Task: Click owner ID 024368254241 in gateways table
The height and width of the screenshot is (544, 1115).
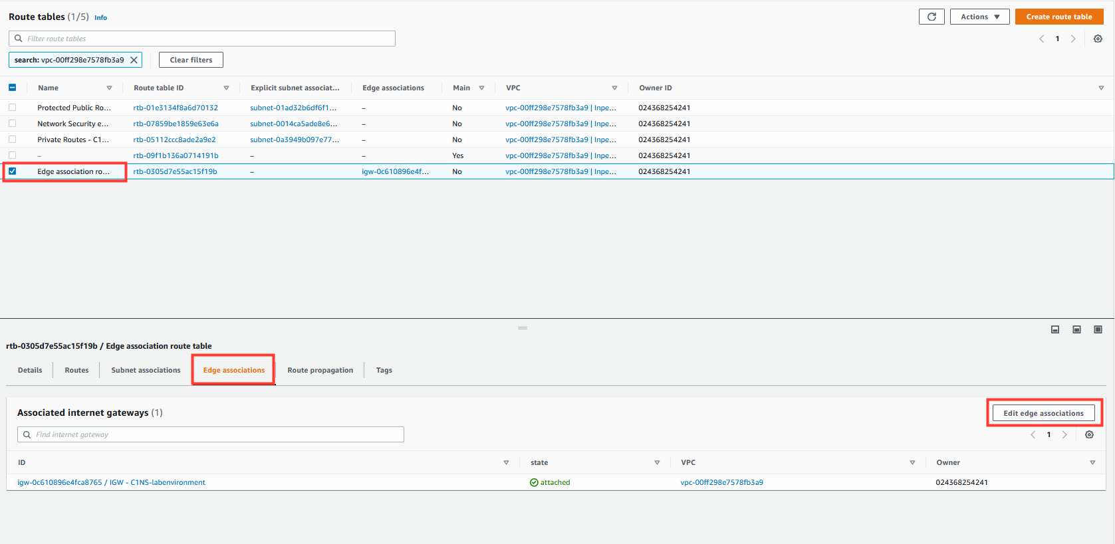Action: click(961, 482)
